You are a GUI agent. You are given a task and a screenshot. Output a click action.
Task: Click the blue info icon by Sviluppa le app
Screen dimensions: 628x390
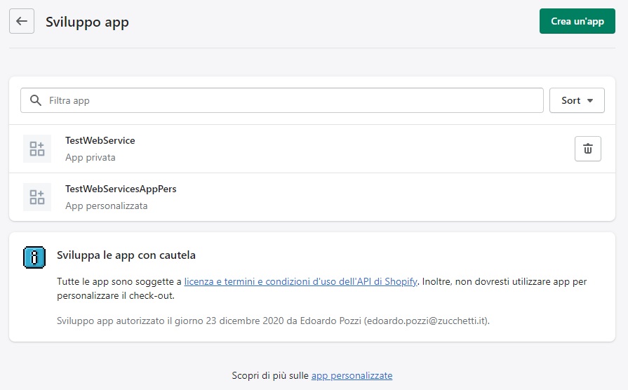34,257
